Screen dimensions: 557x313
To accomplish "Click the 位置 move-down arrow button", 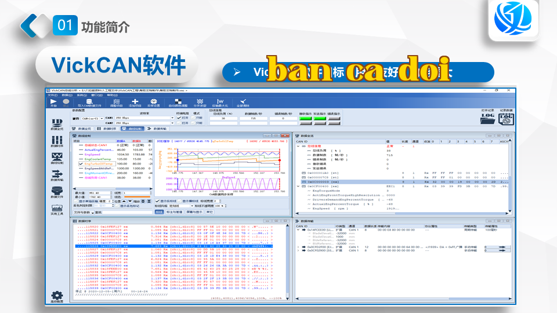I will (130, 201).
